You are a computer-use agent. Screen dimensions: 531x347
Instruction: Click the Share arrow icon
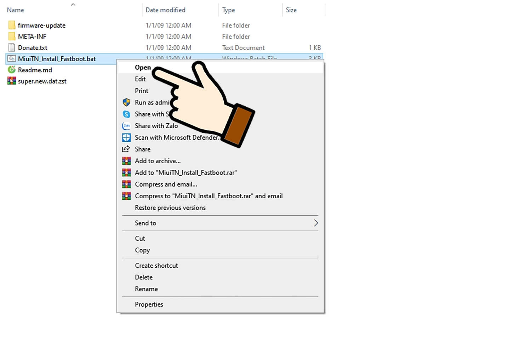point(126,149)
